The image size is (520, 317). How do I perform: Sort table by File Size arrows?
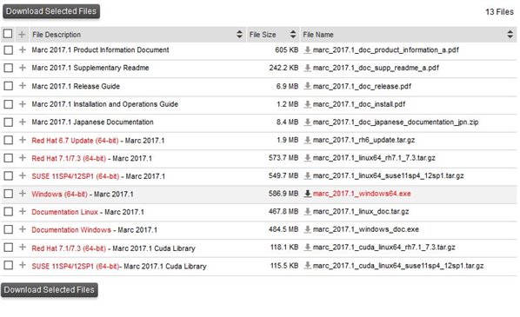(293, 34)
